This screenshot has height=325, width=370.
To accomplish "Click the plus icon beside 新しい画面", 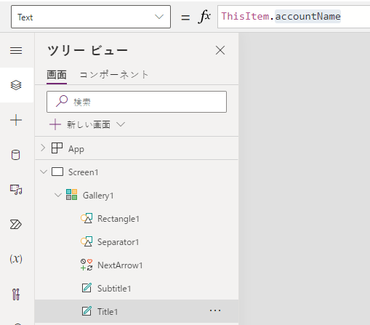I will pos(55,124).
